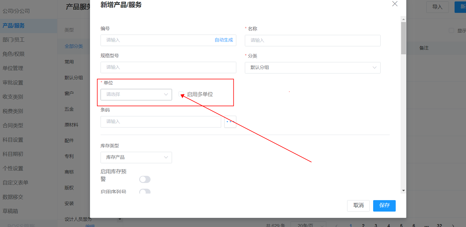This screenshot has width=466, height=227.
Task: Go to page 4 in pagination
Action: coord(389,225)
